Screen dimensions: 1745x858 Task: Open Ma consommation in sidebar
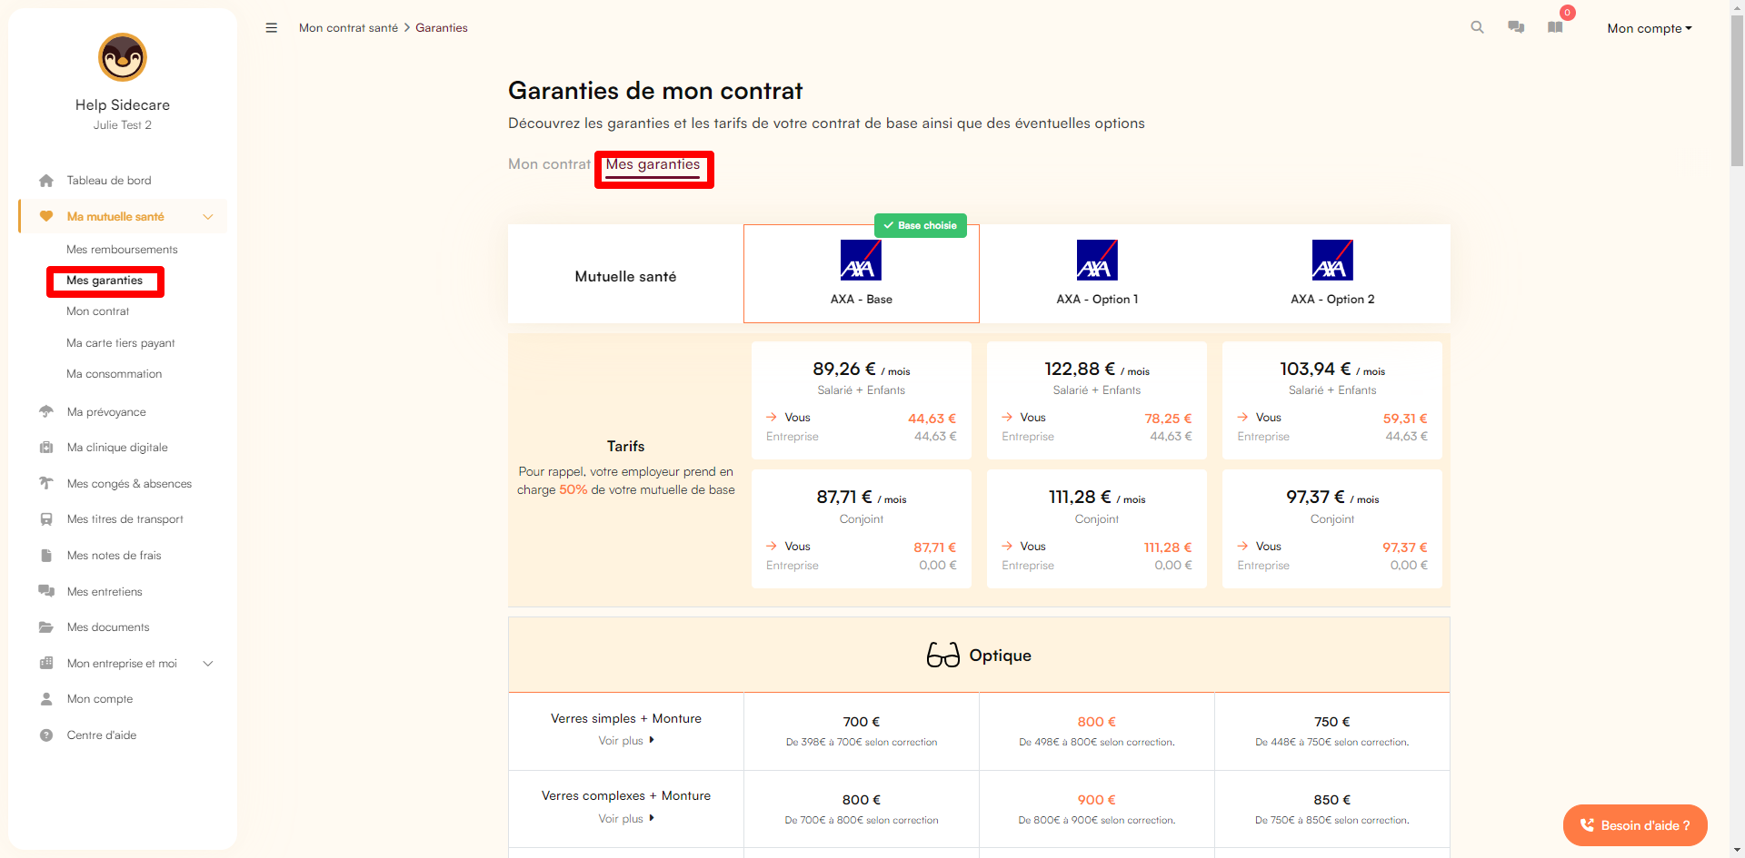114,374
